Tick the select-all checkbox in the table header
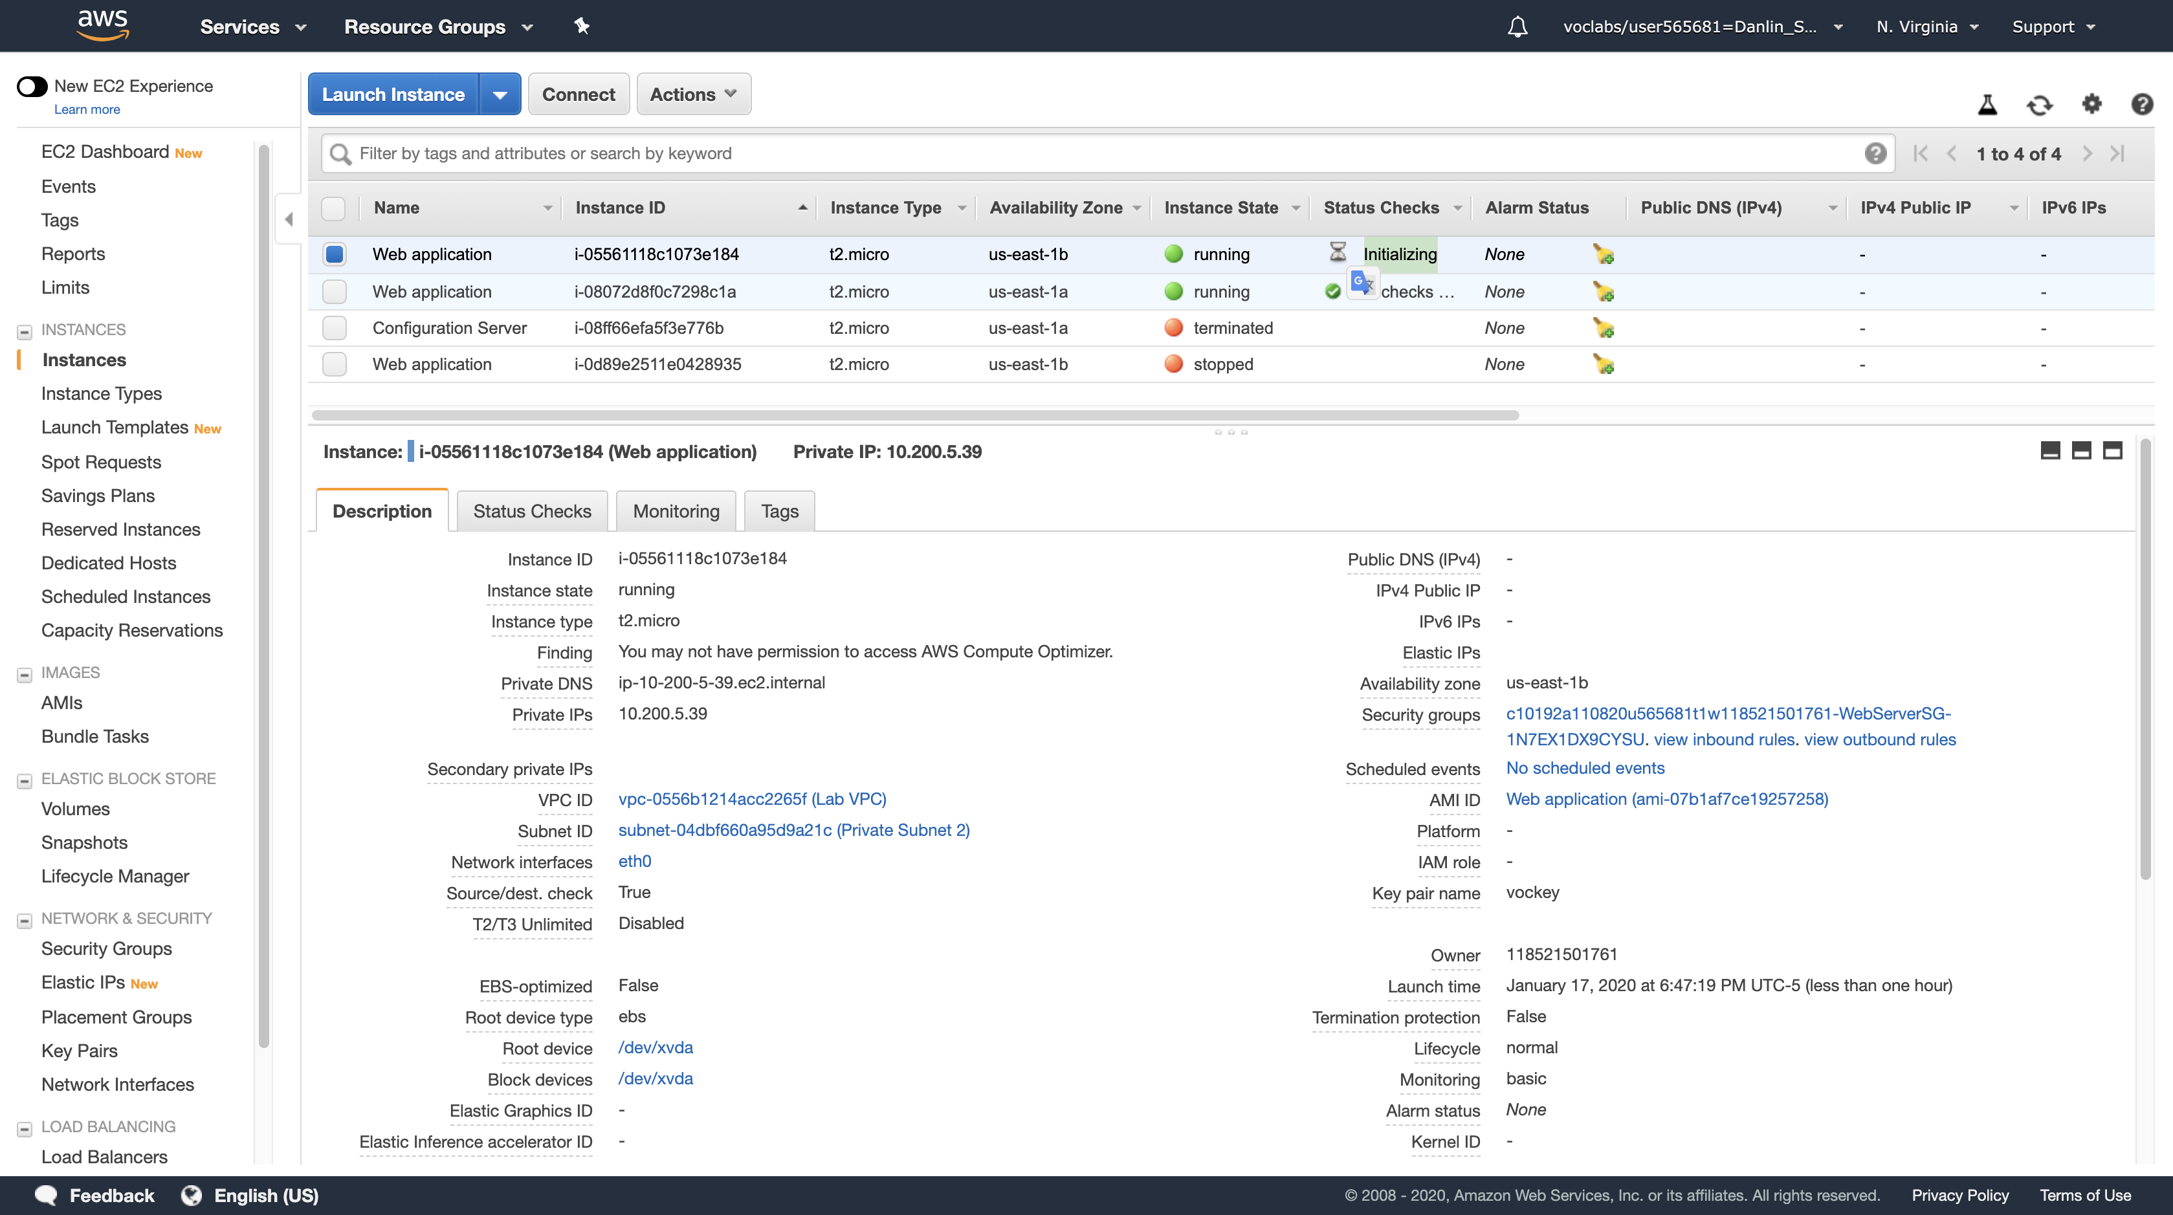This screenshot has height=1215, width=2173. [334, 208]
